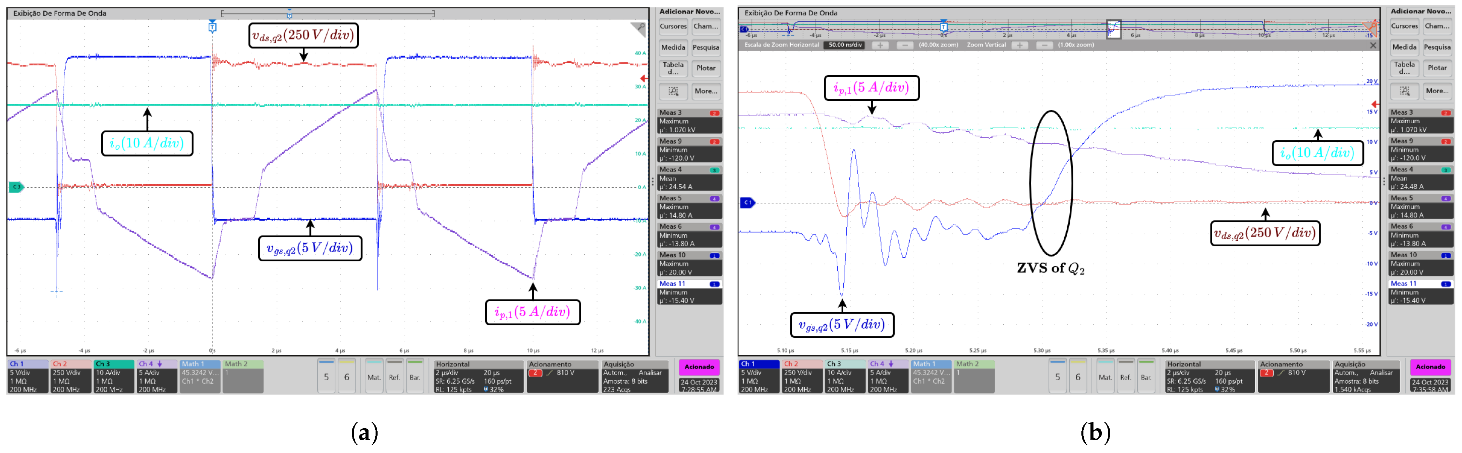
Task: Click C3 channel ground marker on left waveform
Action: [x=16, y=187]
